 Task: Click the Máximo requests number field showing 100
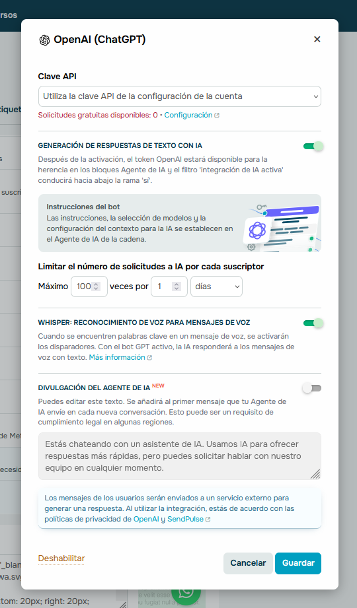point(89,287)
